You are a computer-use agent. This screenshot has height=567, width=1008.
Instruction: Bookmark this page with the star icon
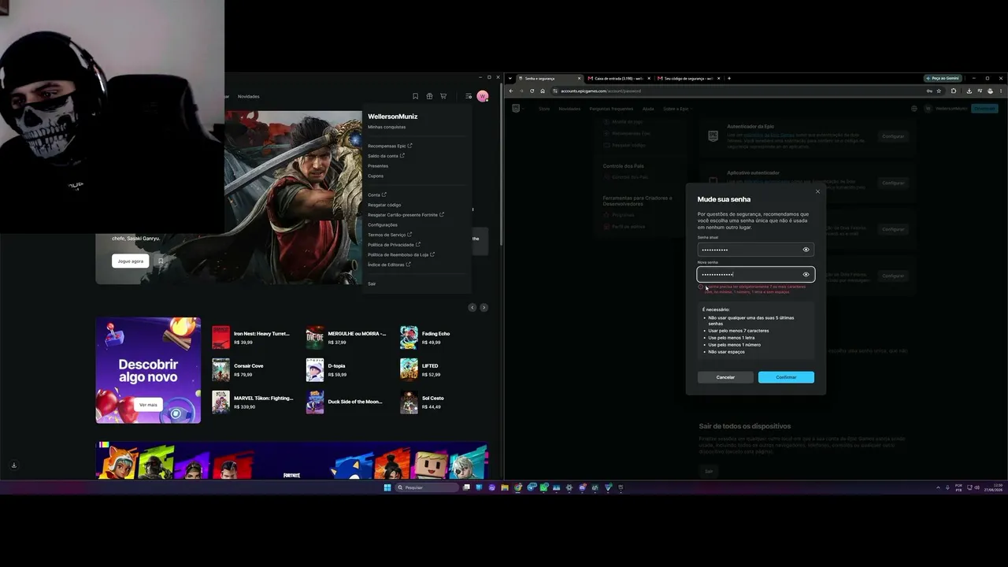click(939, 91)
